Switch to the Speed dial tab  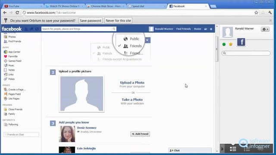147,6
